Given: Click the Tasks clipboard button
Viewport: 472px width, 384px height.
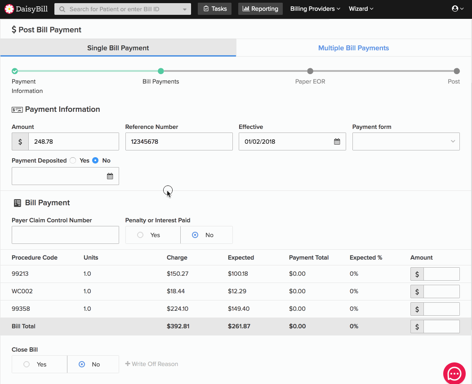Looking at the screenshot, I should click(214, 9).
